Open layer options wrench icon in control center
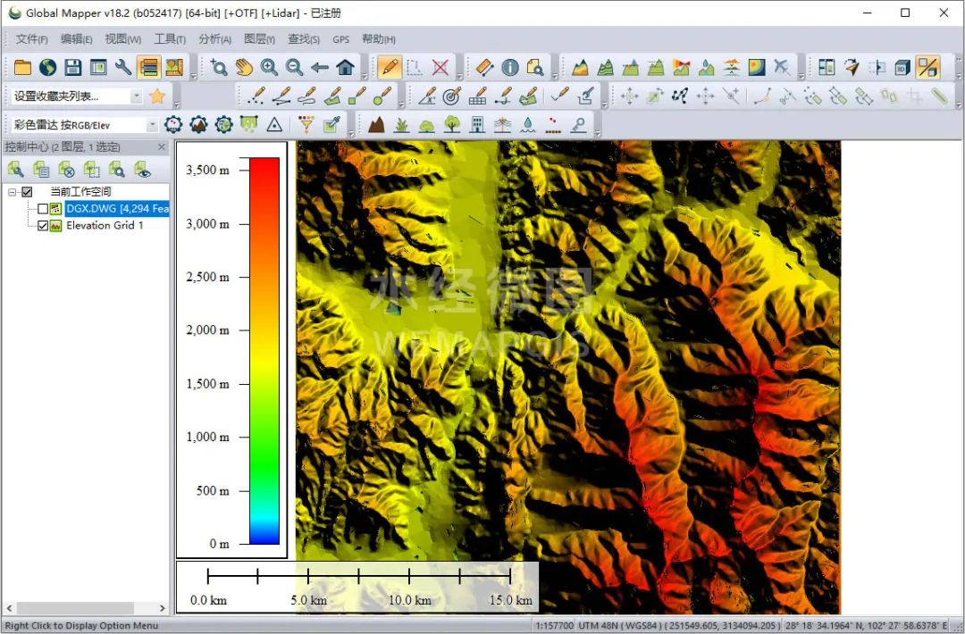Viewport: 965px width, 634px height. point(15,169)
